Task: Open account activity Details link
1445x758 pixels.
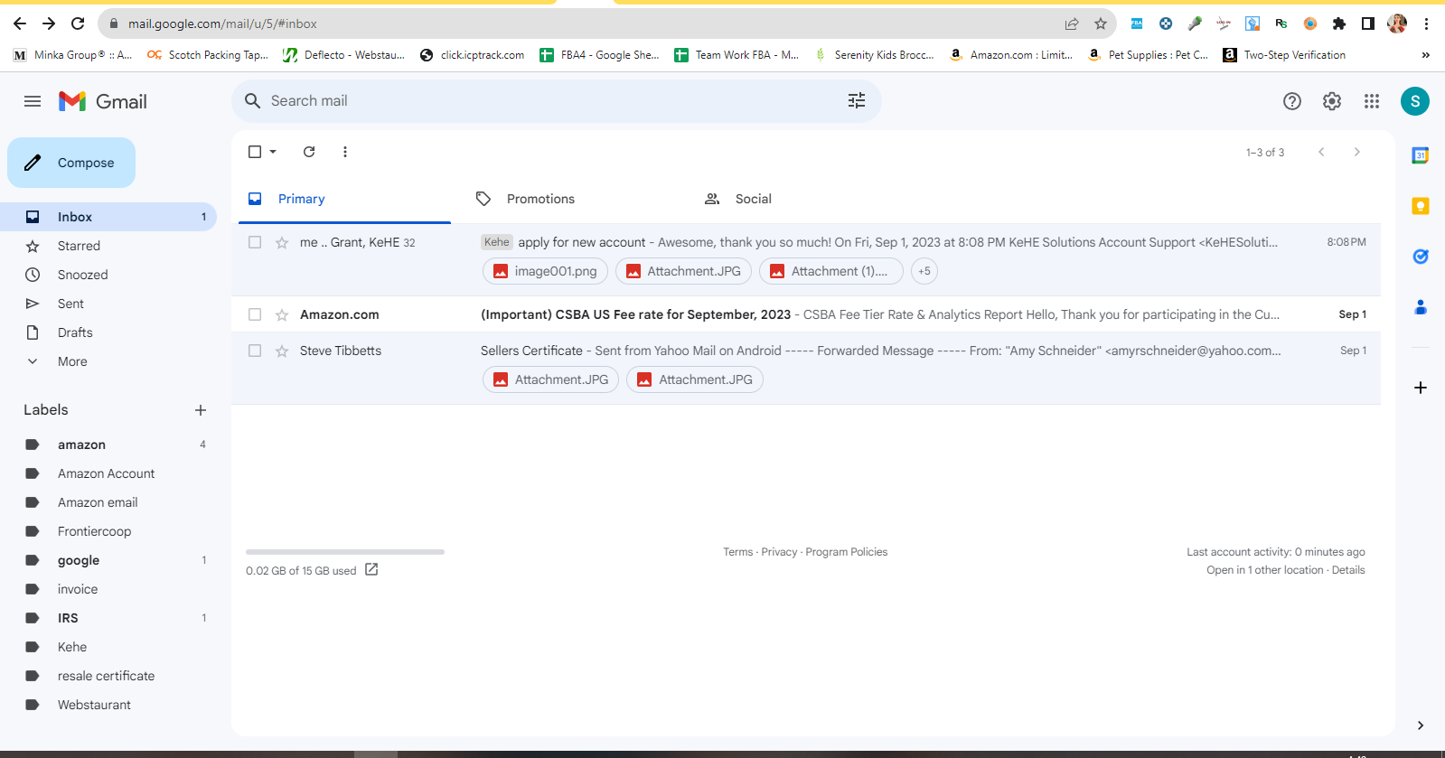Action: (x=1348, y=570)
